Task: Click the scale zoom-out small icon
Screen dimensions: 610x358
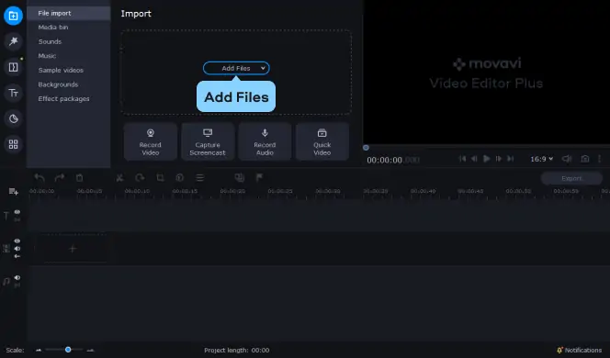Action: 39,351
